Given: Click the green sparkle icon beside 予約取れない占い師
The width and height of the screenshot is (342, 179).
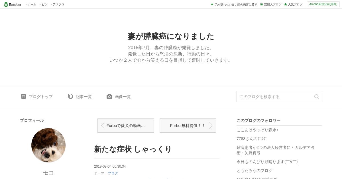Looking at the screenshot, I should (x=212, y=4).
